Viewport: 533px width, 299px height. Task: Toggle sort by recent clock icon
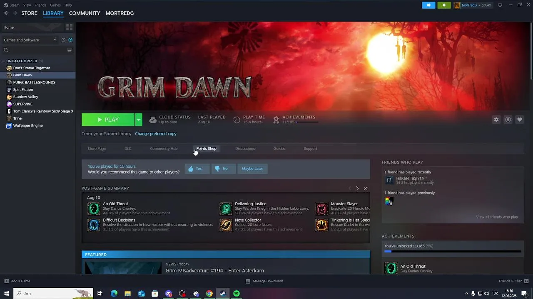coord(63,40)
